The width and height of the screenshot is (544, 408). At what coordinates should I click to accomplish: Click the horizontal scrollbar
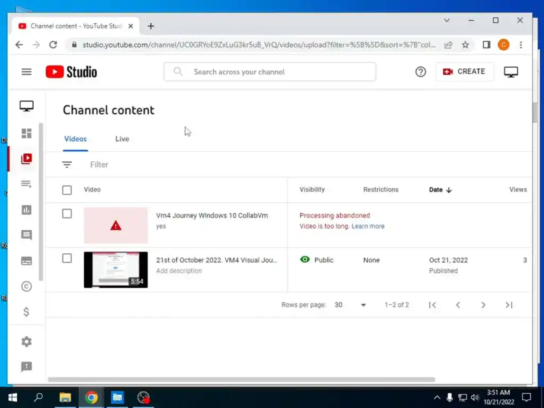click(x=241, y=379)
